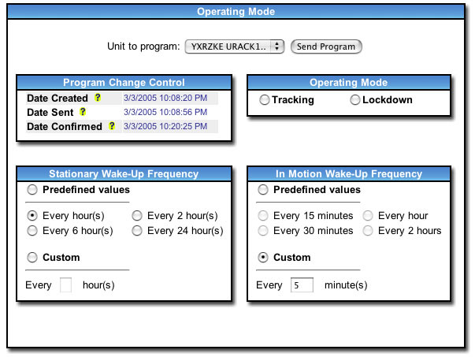
Task: Choose Stationary Custom frequency option
Action: click(x=32, y=258)
